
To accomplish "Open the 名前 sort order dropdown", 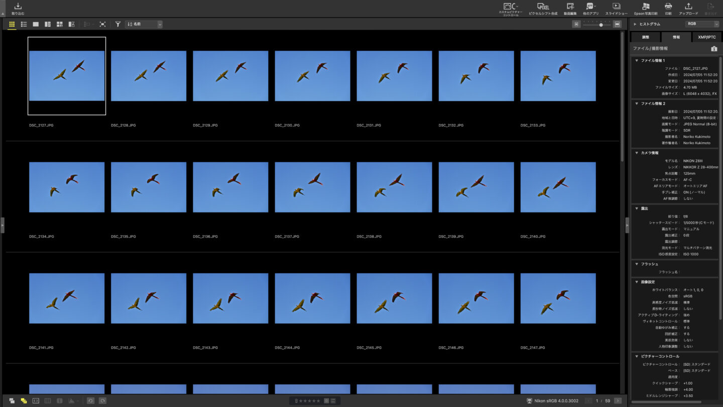I will pyautogui.click(x=144, y=24).
